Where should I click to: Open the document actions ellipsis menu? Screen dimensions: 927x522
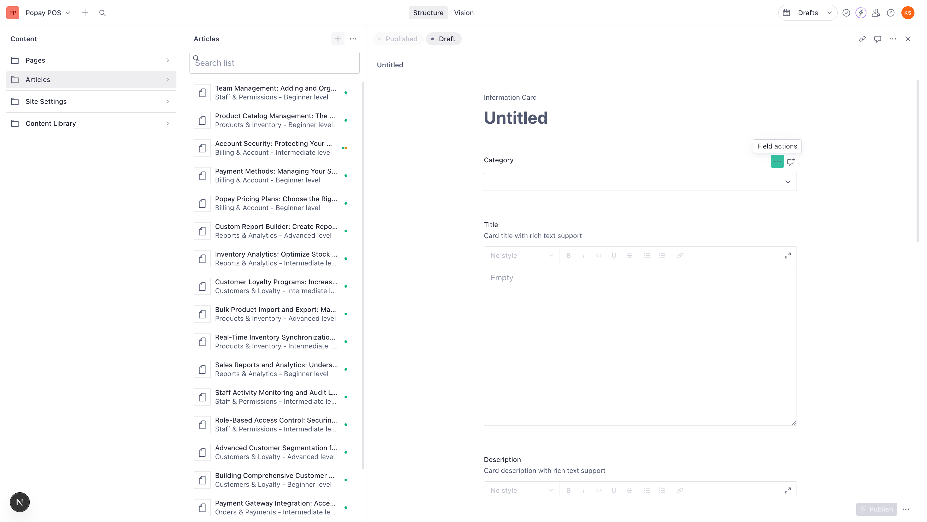pos(893,39)
